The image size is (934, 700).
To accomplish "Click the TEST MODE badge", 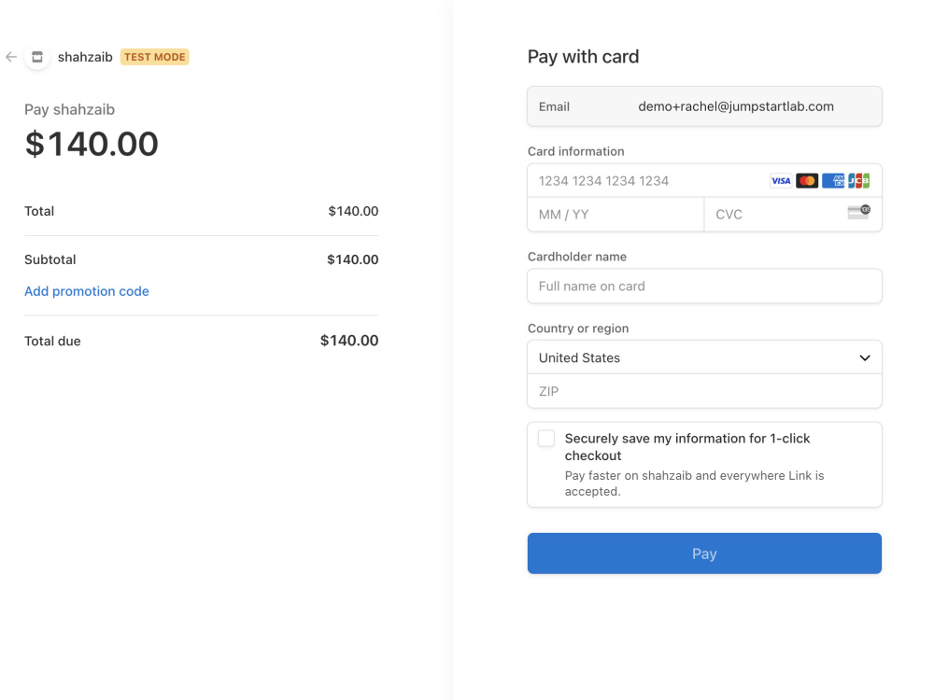I will click(155, 57).
